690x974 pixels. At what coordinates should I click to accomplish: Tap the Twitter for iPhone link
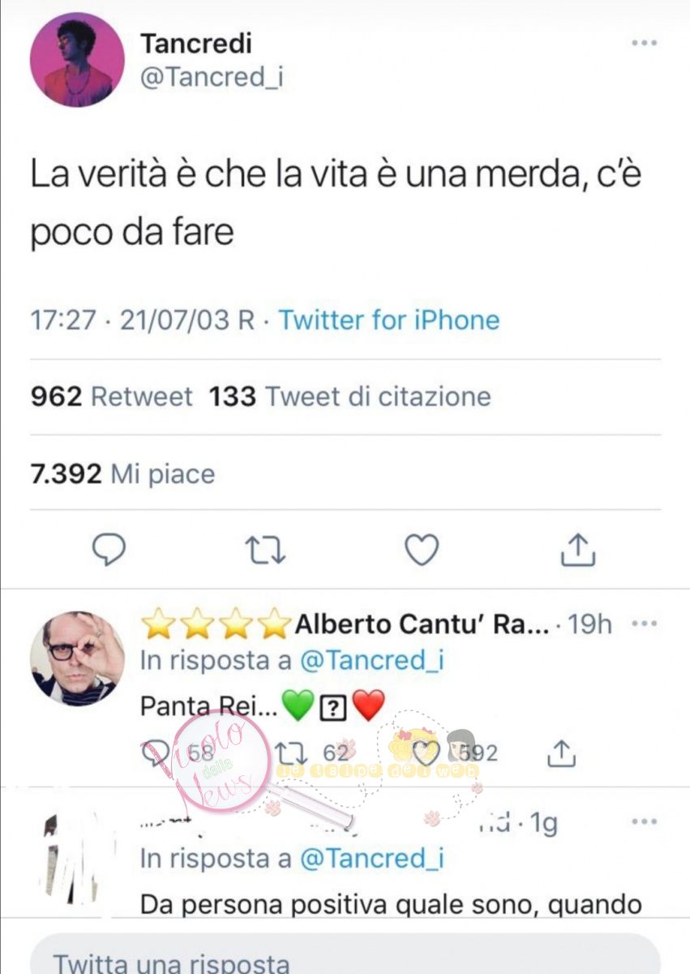point(389,320)
